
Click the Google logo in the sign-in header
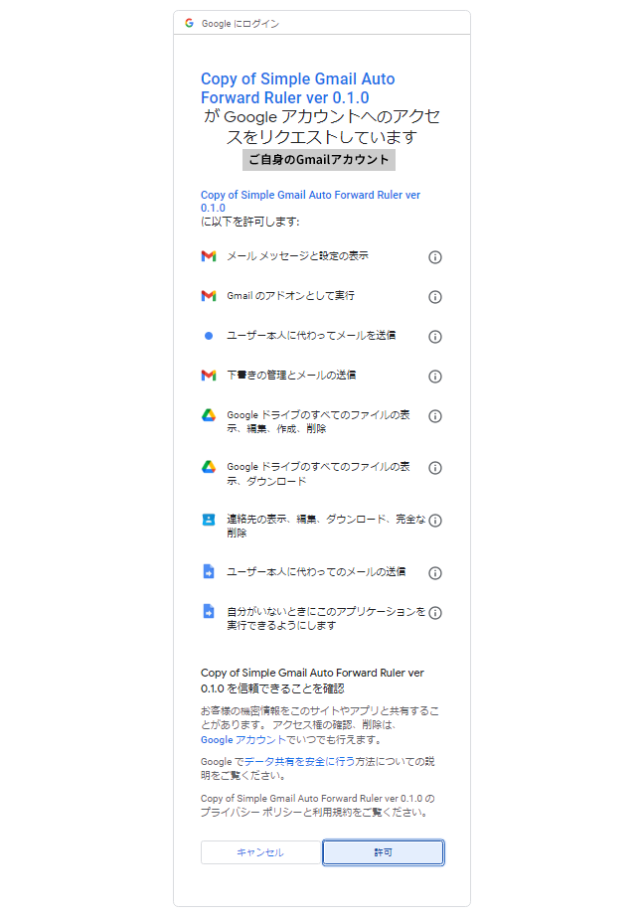pos(189,23)
